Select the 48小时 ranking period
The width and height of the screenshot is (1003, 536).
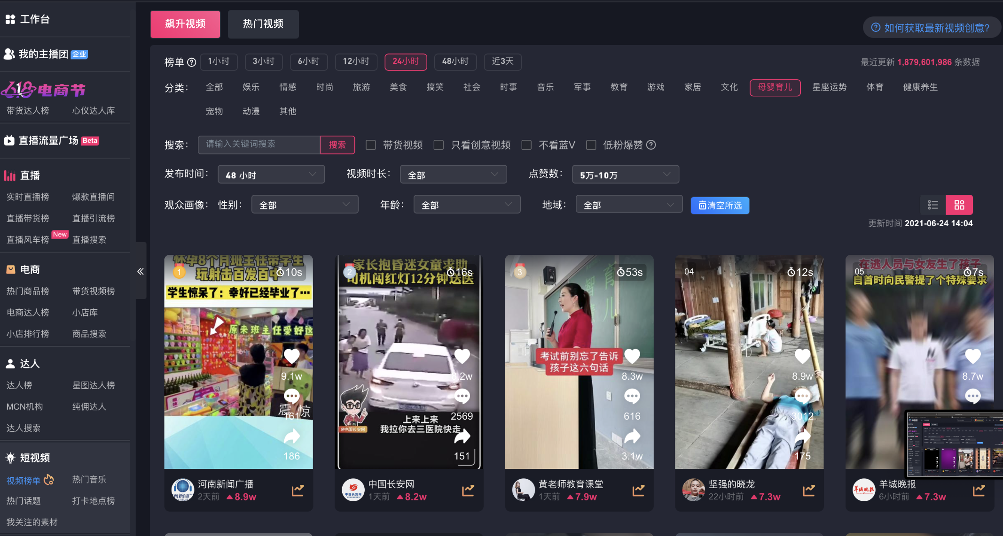(x=455, y=61)
